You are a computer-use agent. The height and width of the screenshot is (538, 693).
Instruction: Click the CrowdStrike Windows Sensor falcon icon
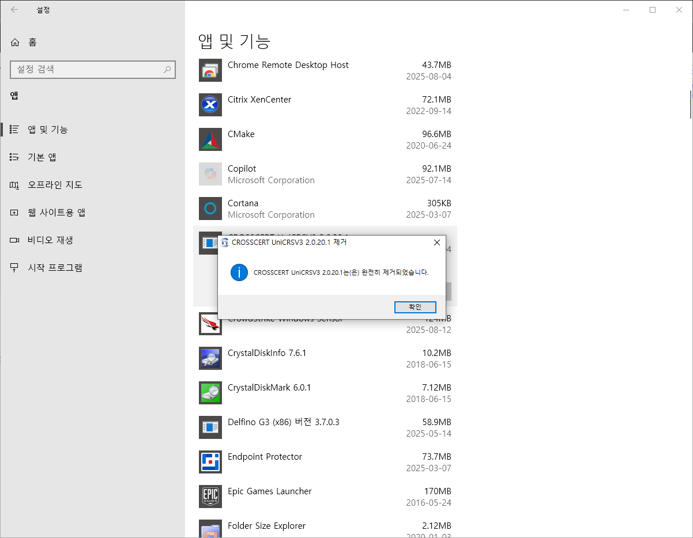(210, 324)
